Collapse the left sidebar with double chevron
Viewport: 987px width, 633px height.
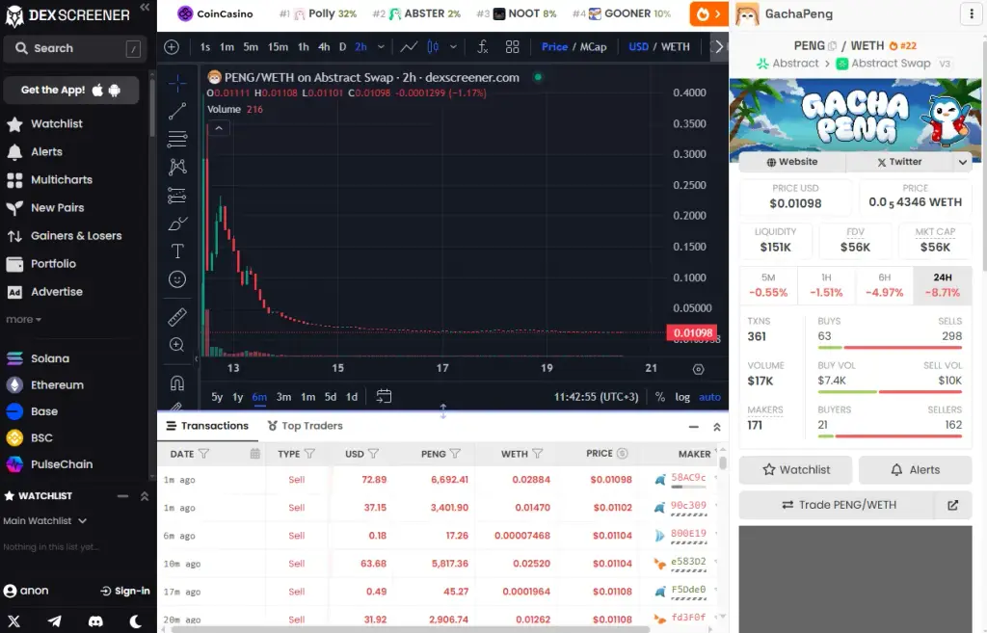145,7
